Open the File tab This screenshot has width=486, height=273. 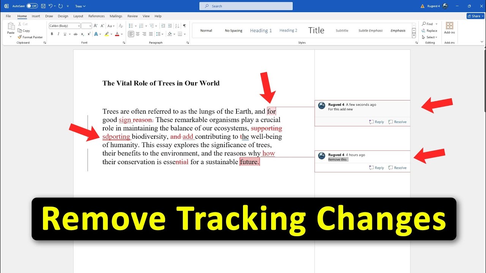click(x=8, y=16)
